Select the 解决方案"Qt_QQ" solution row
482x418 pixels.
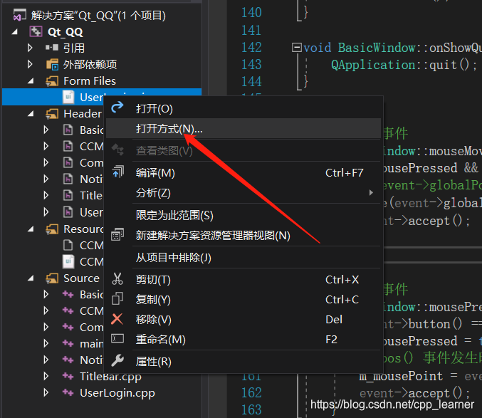pos(98,15)
